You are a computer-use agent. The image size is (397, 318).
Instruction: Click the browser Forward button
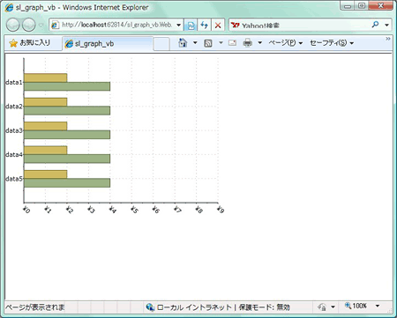tap(29, 25)
